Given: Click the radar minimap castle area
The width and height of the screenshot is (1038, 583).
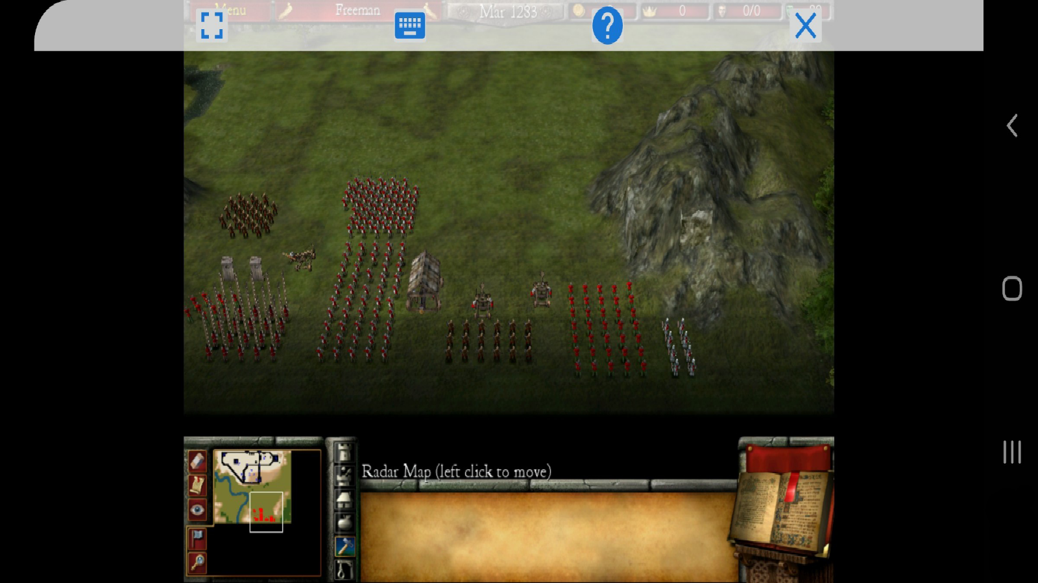Looking at the screenshot, I should [x=250, y=466].
